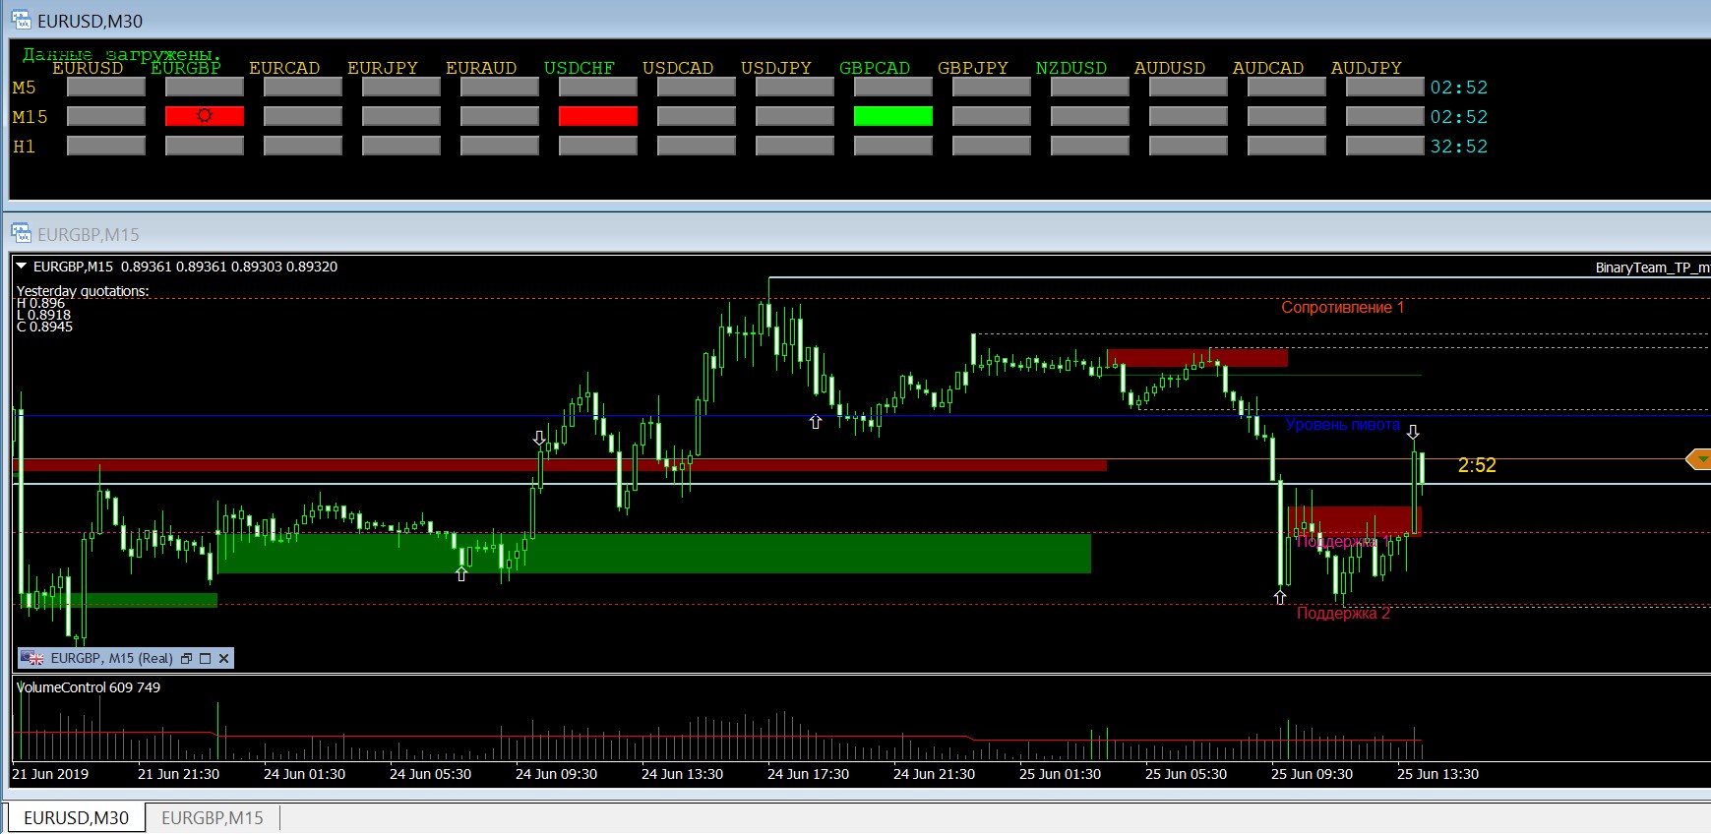Click restore icon on EURGBP, M15 (Real) label

point(187,659)
